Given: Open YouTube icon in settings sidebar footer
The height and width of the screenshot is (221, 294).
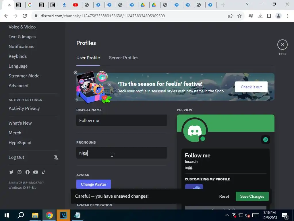Looking at the screenshot, I should 36,172.
